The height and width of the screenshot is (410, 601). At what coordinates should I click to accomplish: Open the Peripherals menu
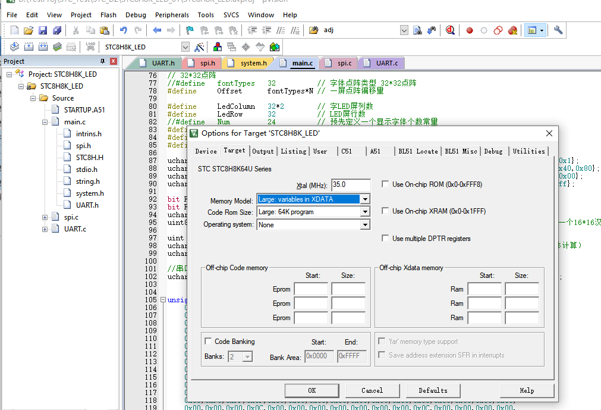172,14
